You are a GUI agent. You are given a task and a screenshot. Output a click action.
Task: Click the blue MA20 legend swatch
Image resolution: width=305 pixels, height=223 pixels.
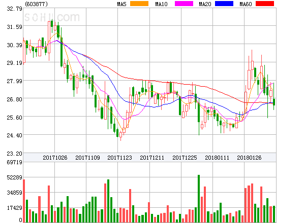(224, 4)
